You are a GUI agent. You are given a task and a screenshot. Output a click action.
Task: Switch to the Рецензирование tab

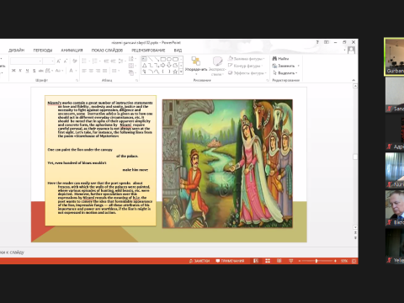click(x=148, y=50)
